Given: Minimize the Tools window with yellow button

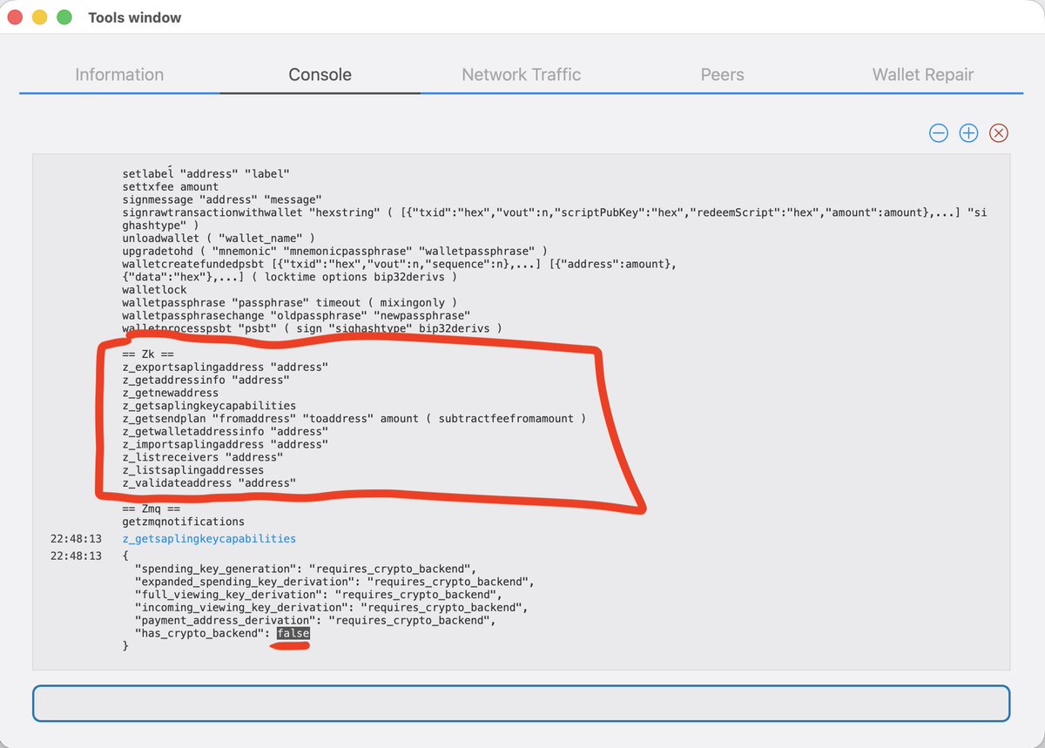Looking at the screenshot, I should point(39,17).
